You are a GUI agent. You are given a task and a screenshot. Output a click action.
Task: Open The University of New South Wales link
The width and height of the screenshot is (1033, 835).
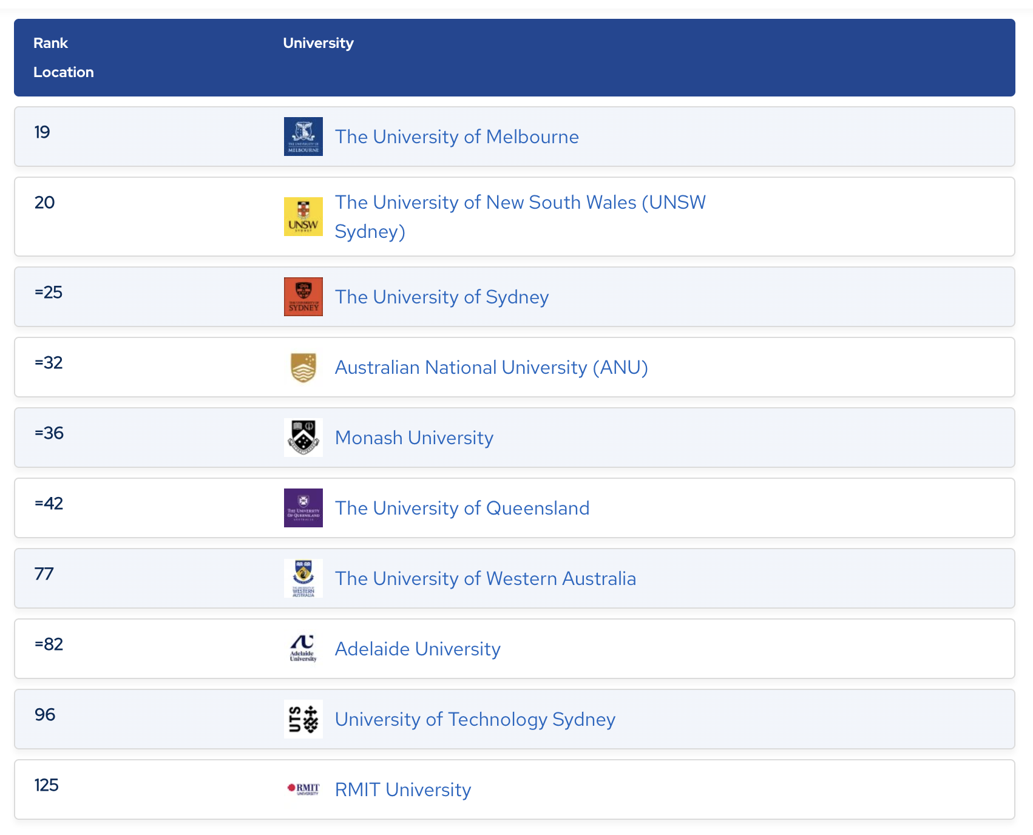click(x=520, y=203)
